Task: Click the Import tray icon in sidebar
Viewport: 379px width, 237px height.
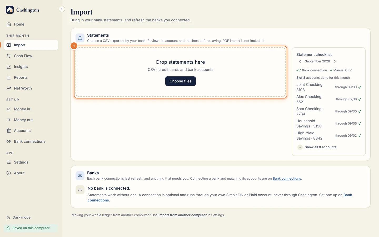Action: coord(9,45)
